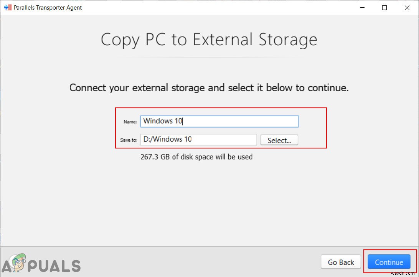
Task: Maximize the Parallels Transporter Agent window
Action: tap(384, 7)
